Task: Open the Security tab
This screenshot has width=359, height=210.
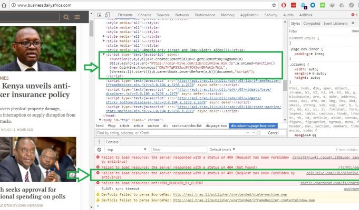Action: [x=271, y=15]
